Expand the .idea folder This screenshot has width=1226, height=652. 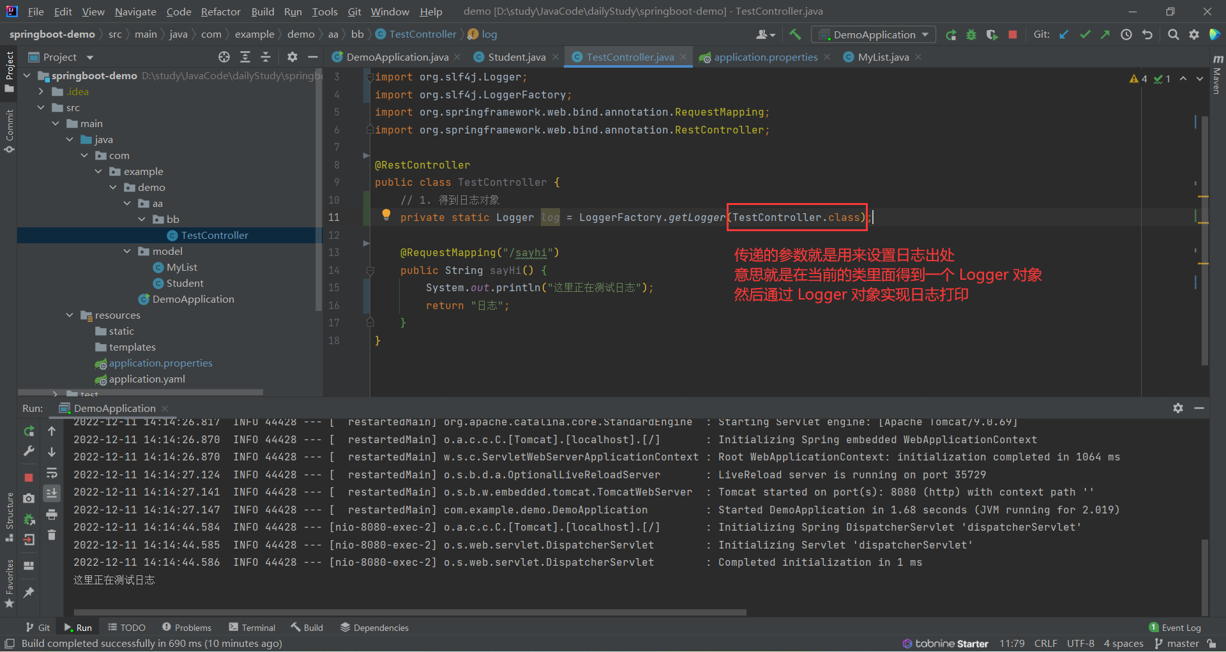41,91
